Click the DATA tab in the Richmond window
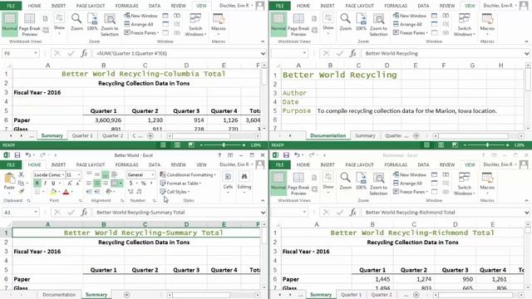Image resolution: width=532 pixels, height=299 pixels. pyautogui.click(x=423, y=164)
